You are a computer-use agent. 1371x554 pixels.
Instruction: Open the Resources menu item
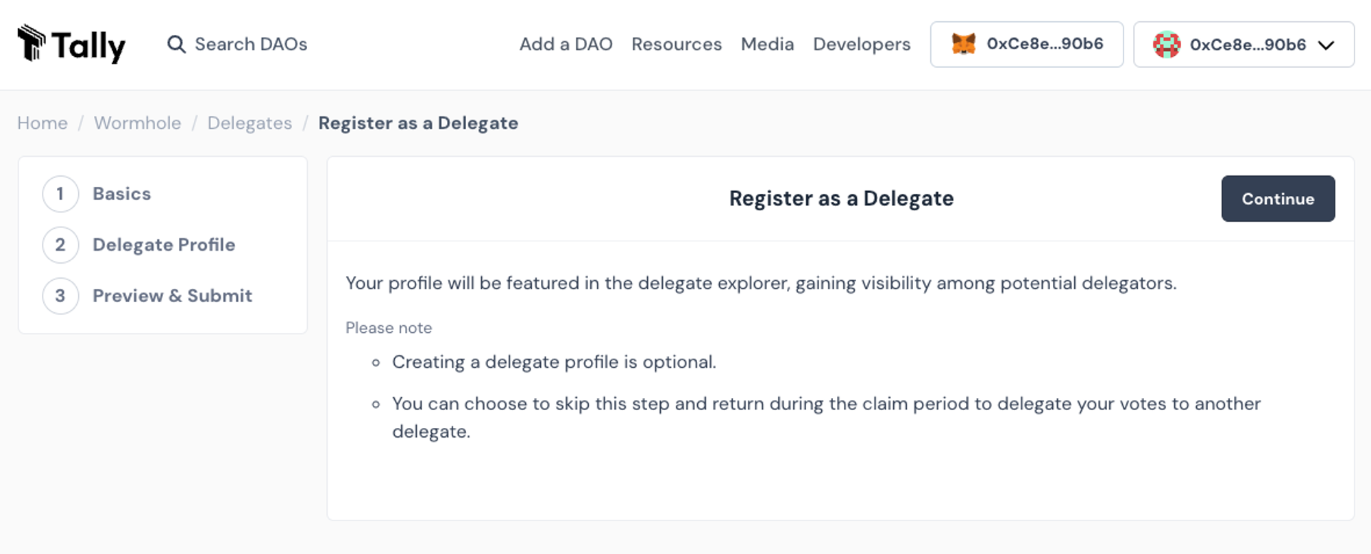click(677, 45)
